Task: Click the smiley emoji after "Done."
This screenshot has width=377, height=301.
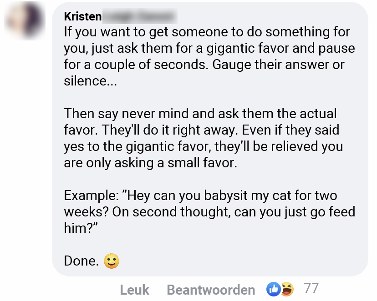Action: [x=111, y=261]
